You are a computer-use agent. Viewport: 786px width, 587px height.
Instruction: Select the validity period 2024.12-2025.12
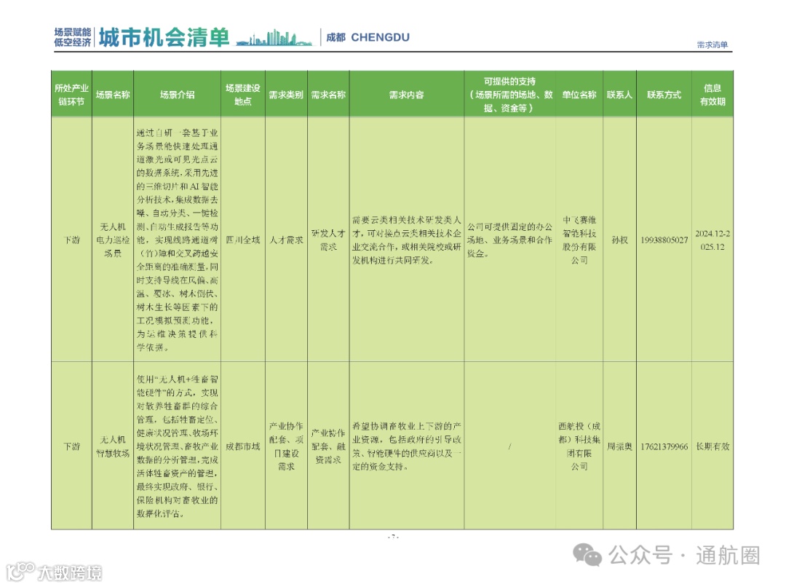click(712, 240)
